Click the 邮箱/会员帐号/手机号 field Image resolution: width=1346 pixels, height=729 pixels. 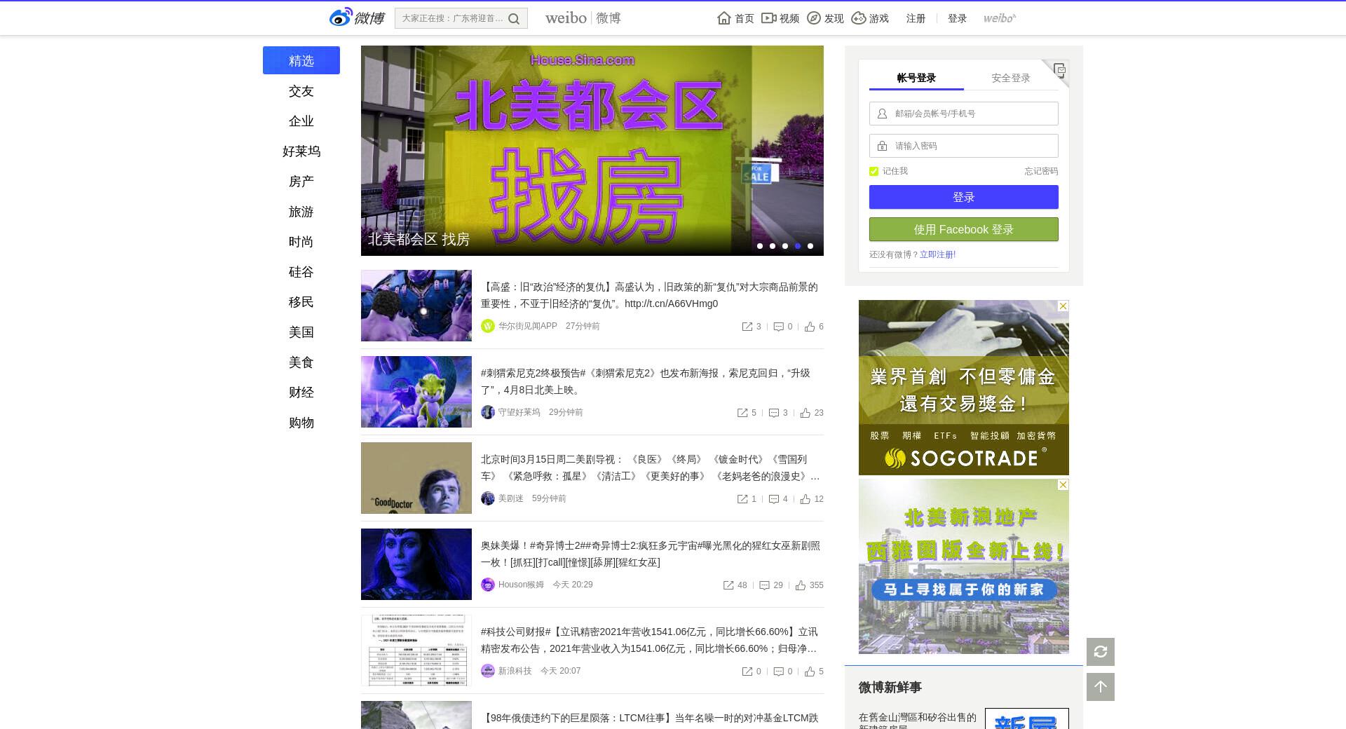pos(964,114)
